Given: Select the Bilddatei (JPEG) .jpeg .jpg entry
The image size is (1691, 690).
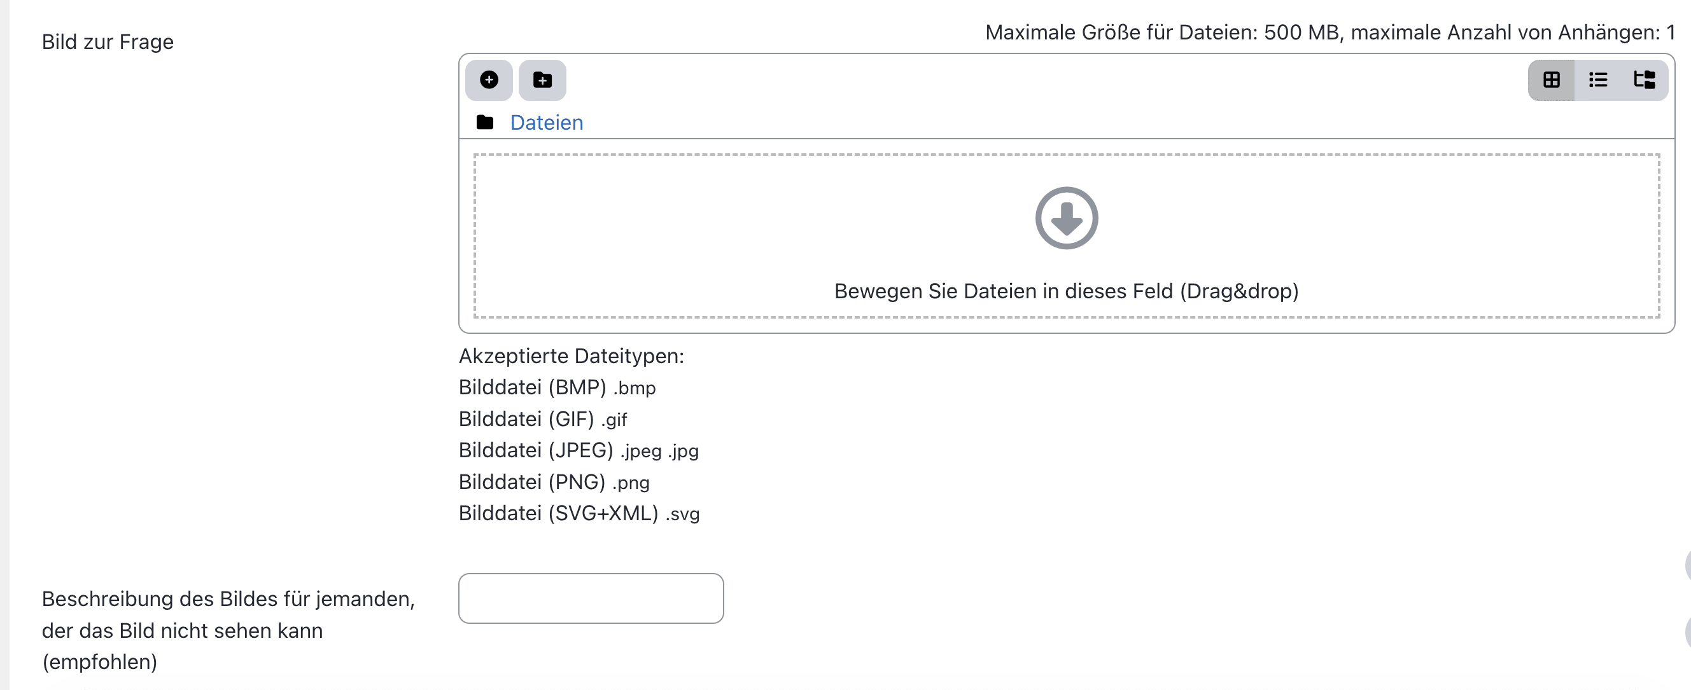Looking at the screenshot, I should coord(579,450).
